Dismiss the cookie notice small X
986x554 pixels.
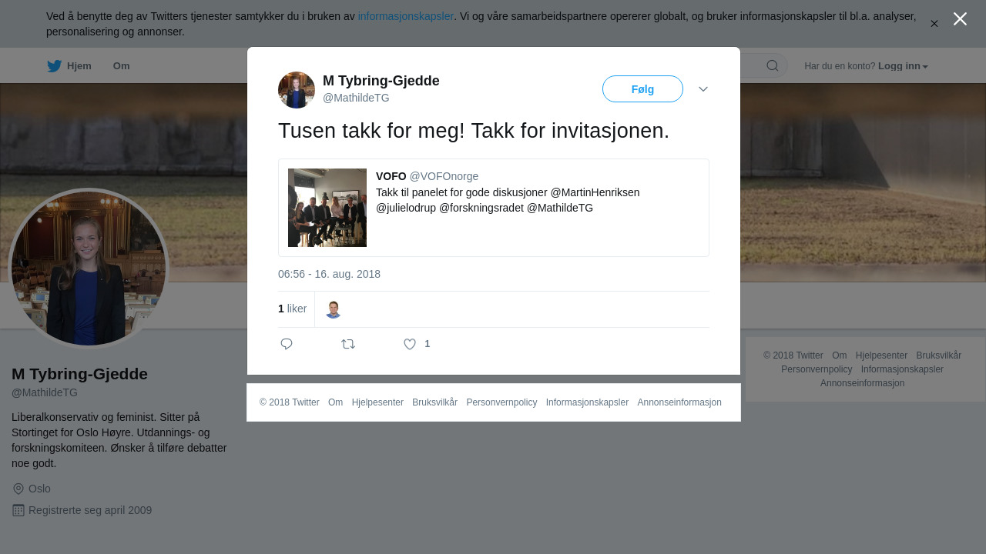[x=934, y=24]
